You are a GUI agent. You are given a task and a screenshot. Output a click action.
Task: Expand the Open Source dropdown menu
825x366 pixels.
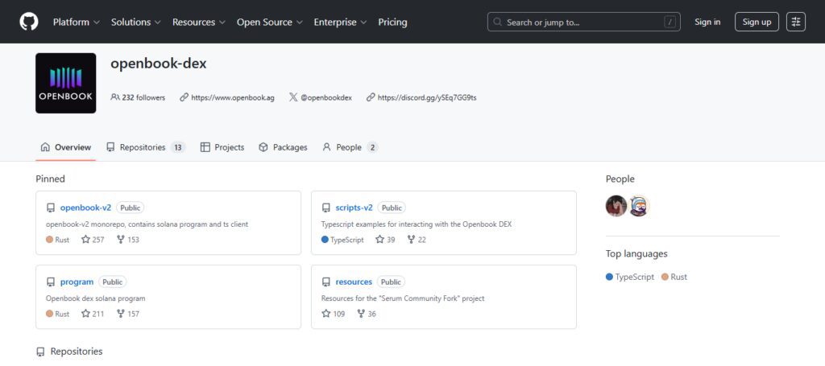click(270, 22)
